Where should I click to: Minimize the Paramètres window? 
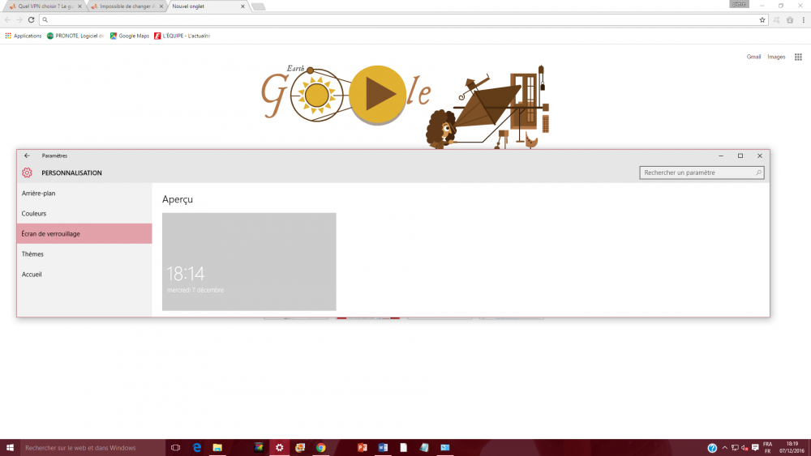click(x=720, y=156)
